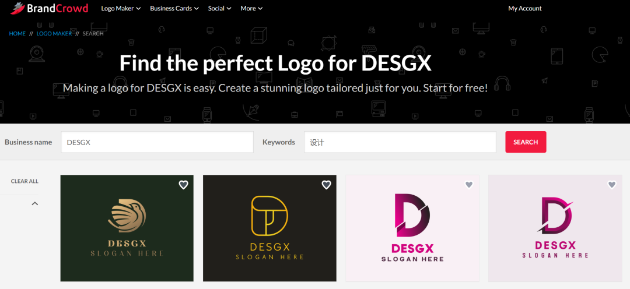Favorite the gold bird logo with heart
Screen dimensions: 630x289
183,185
